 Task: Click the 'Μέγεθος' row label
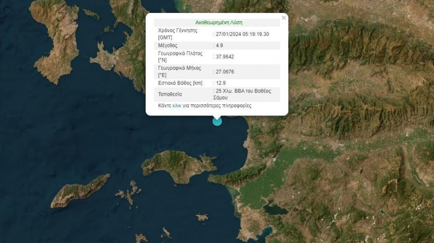tap(168, 45)
